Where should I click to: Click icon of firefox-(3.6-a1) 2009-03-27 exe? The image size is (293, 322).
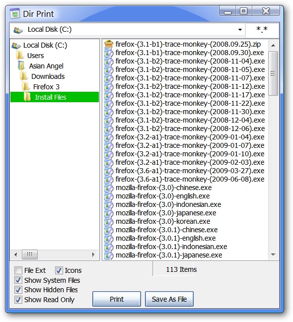[x=109, y=171]
